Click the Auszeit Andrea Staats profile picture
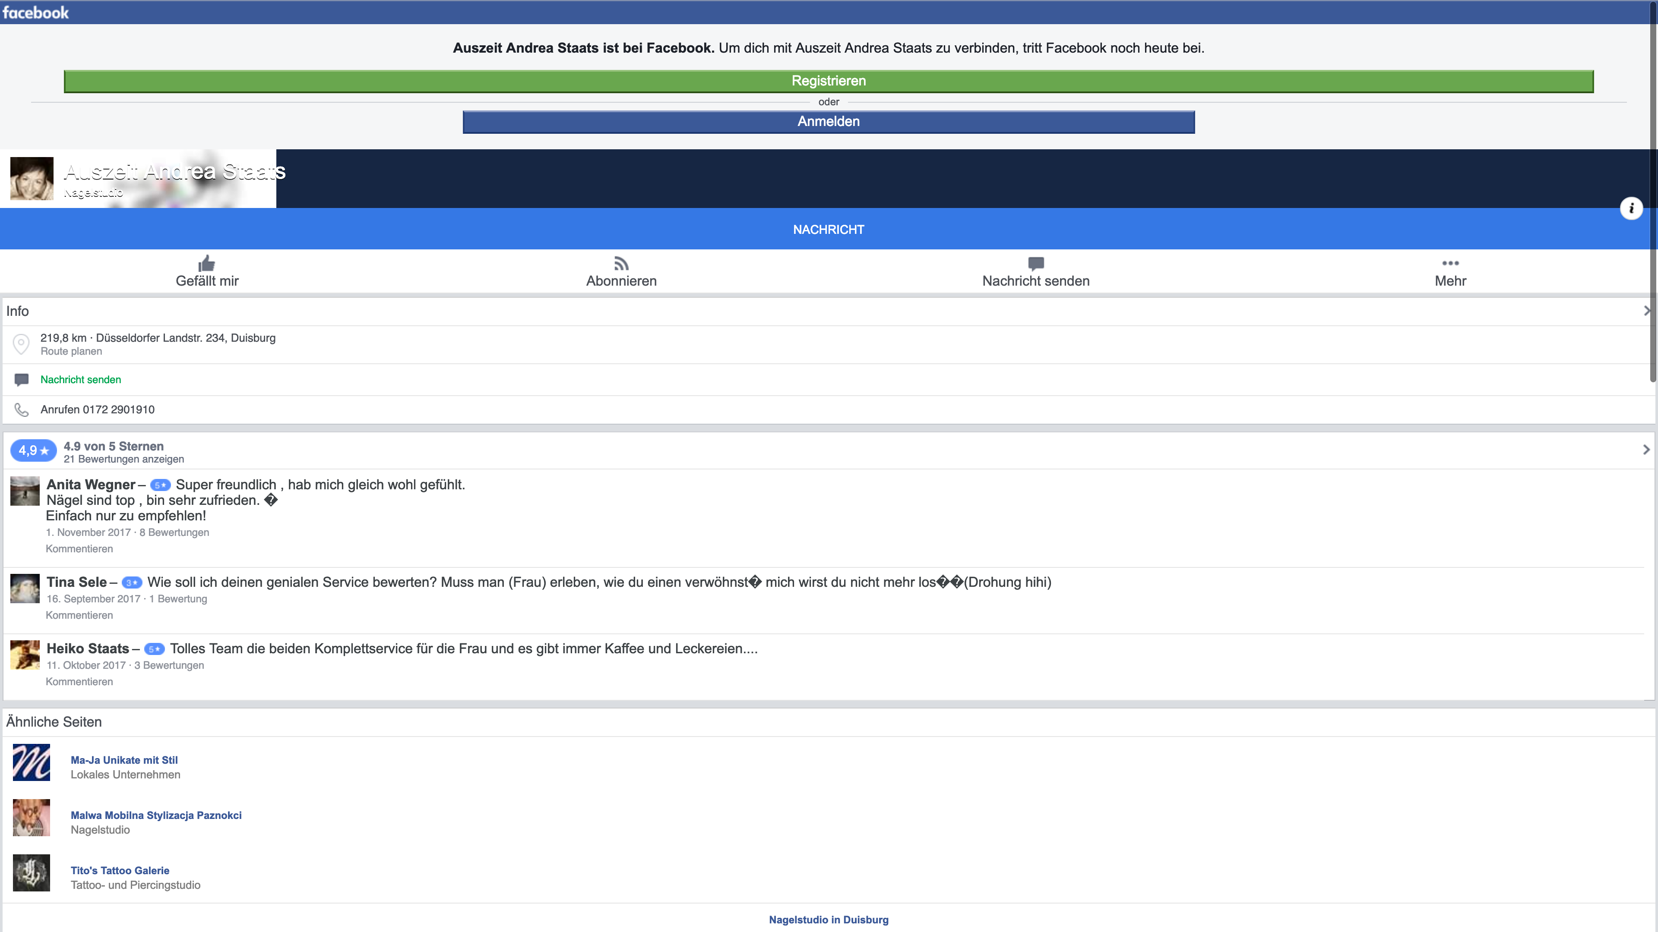 pyautogui.click(x=32, y=178)
